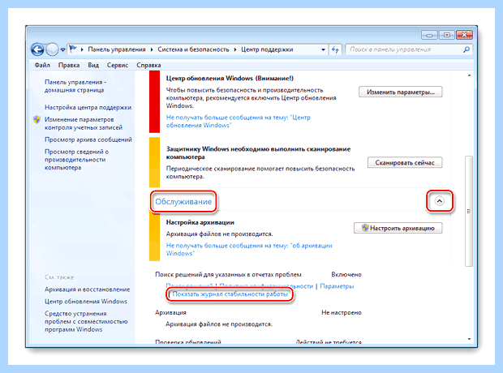The image size is (503, 373).
Task: Open 'Изменение параметров контроля учетных записей'
Action: (84, 123)
